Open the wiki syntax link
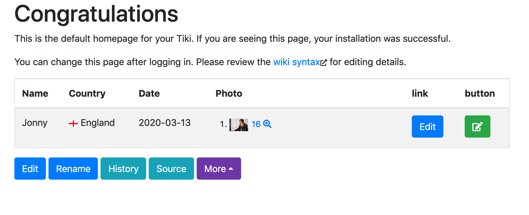Screen dimensions: 529x215 (297, 62)
